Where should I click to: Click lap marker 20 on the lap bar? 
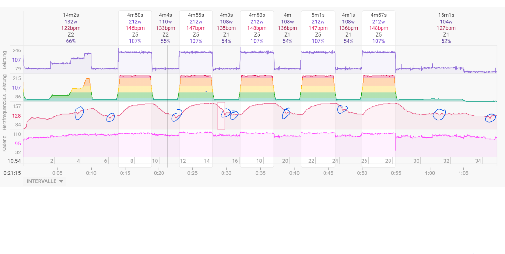(x=285, y=161)
